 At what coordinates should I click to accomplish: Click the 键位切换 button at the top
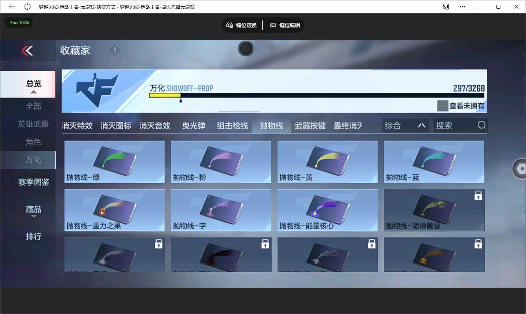coord(241,25)
